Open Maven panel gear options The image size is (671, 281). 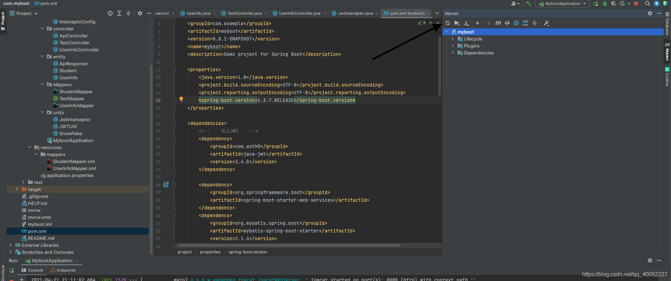click(650, 13)
